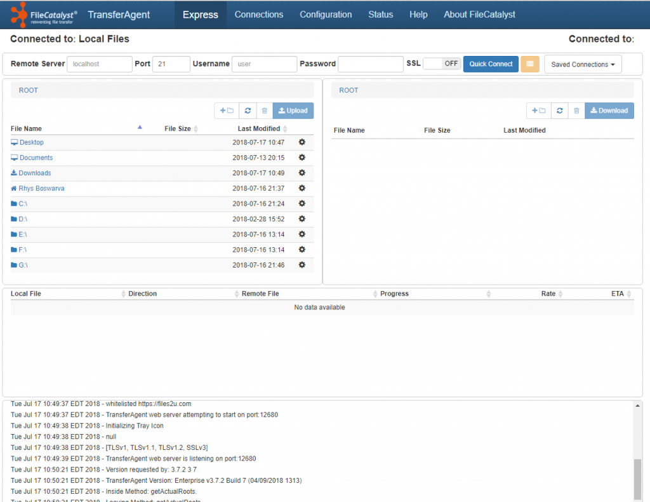Open the Connections tab
650x502 pixels.
point(259,15)
